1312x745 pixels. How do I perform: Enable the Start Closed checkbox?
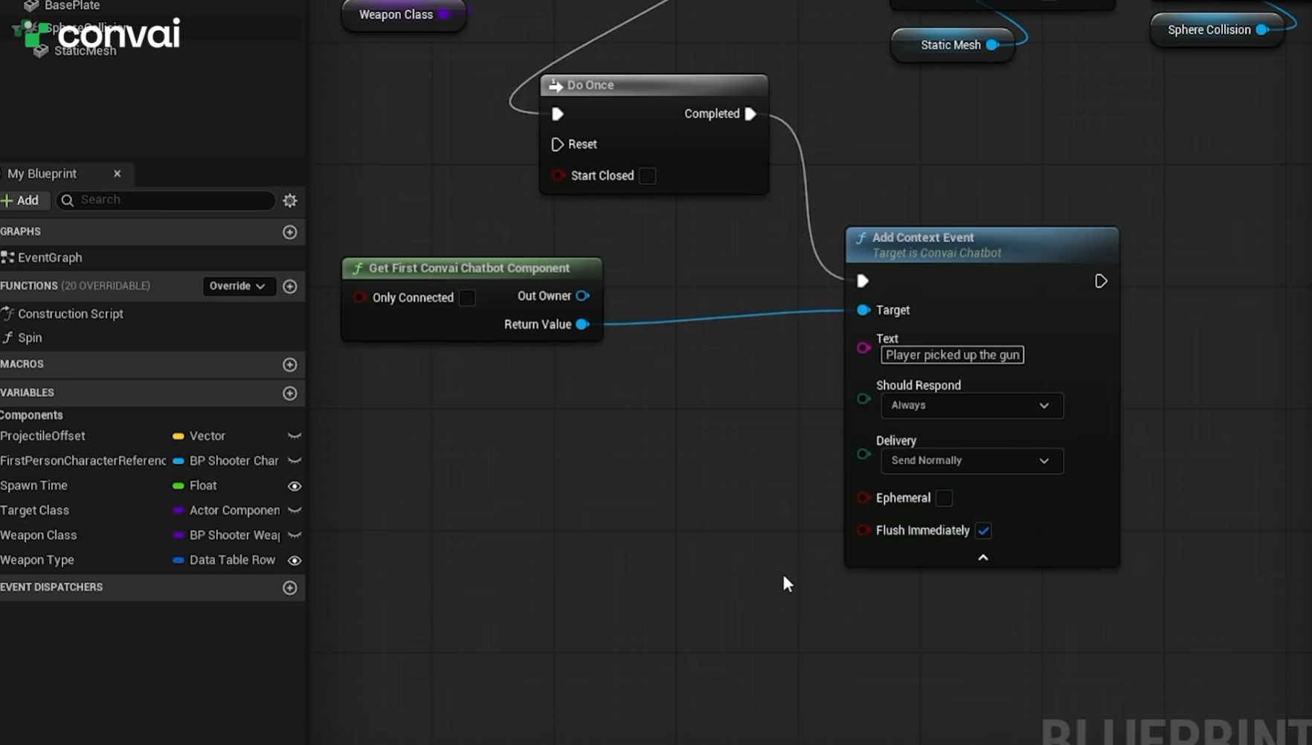pos(648,175)
